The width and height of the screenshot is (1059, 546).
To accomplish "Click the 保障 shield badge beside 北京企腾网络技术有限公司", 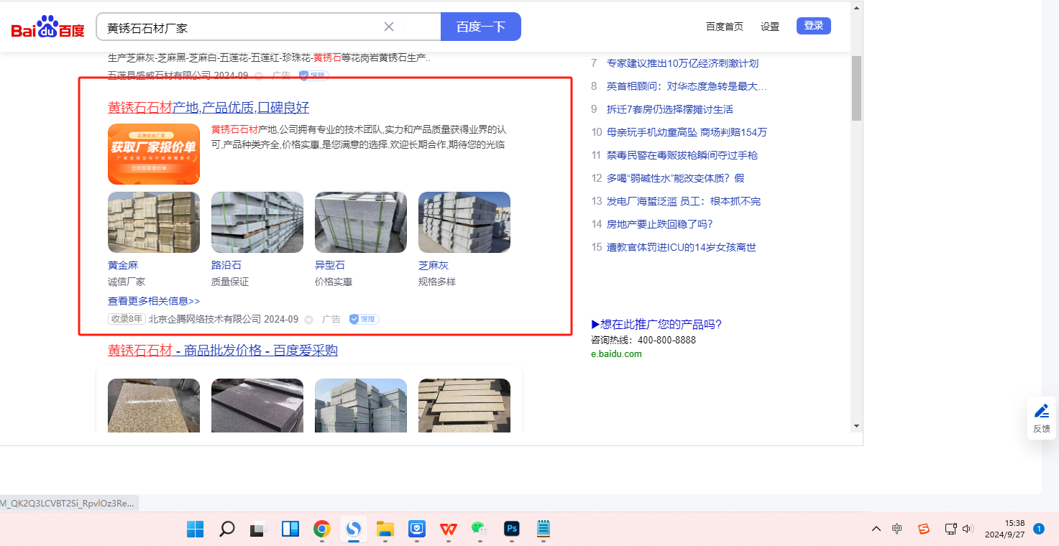I will tap(364, 319).
